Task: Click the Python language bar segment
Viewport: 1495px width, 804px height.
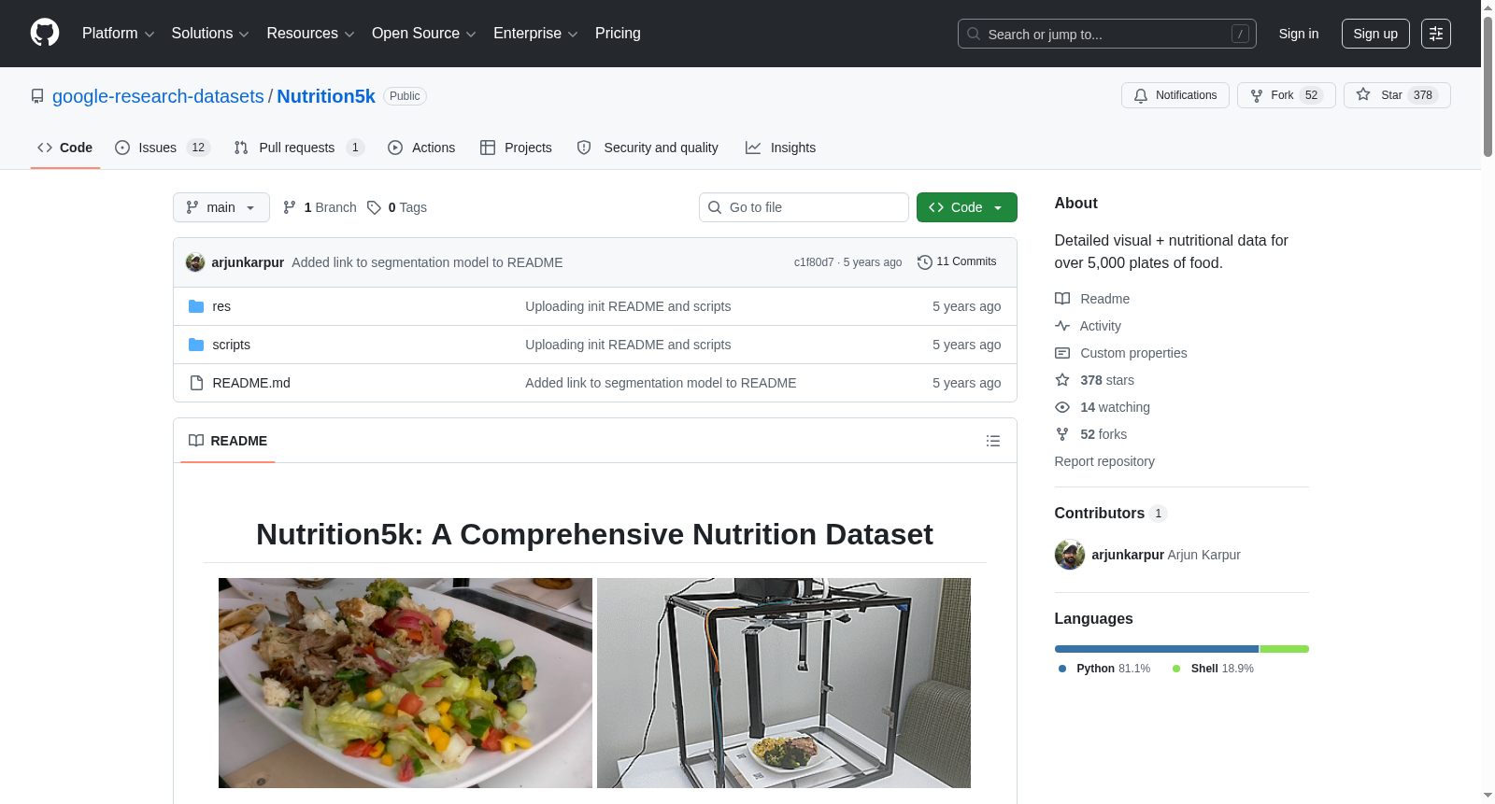Action: pos(1157,649)
